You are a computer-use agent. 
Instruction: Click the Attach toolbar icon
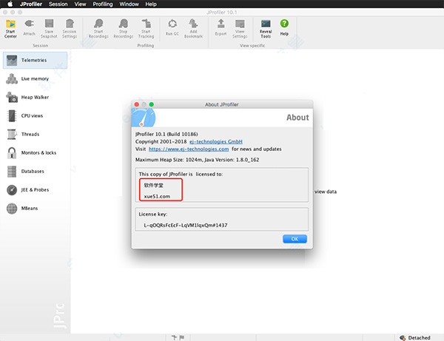[x=29, y=28]
